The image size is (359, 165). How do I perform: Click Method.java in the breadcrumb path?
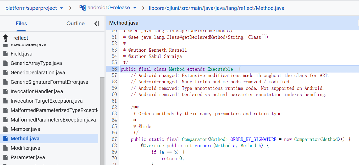[270, 8]
